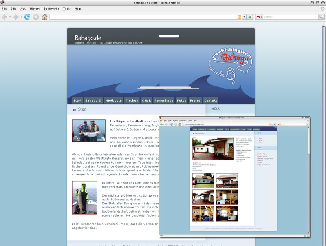Viewport: 326px width, 246px height.
Task: Go to the Home page via the main toolbar's house icon
Action: pos(44,17)
